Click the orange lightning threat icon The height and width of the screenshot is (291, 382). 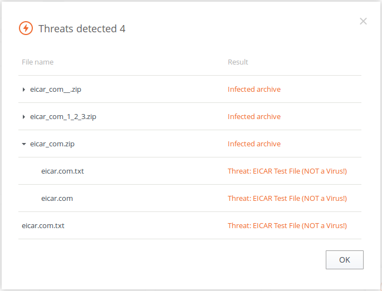[26, 28]
